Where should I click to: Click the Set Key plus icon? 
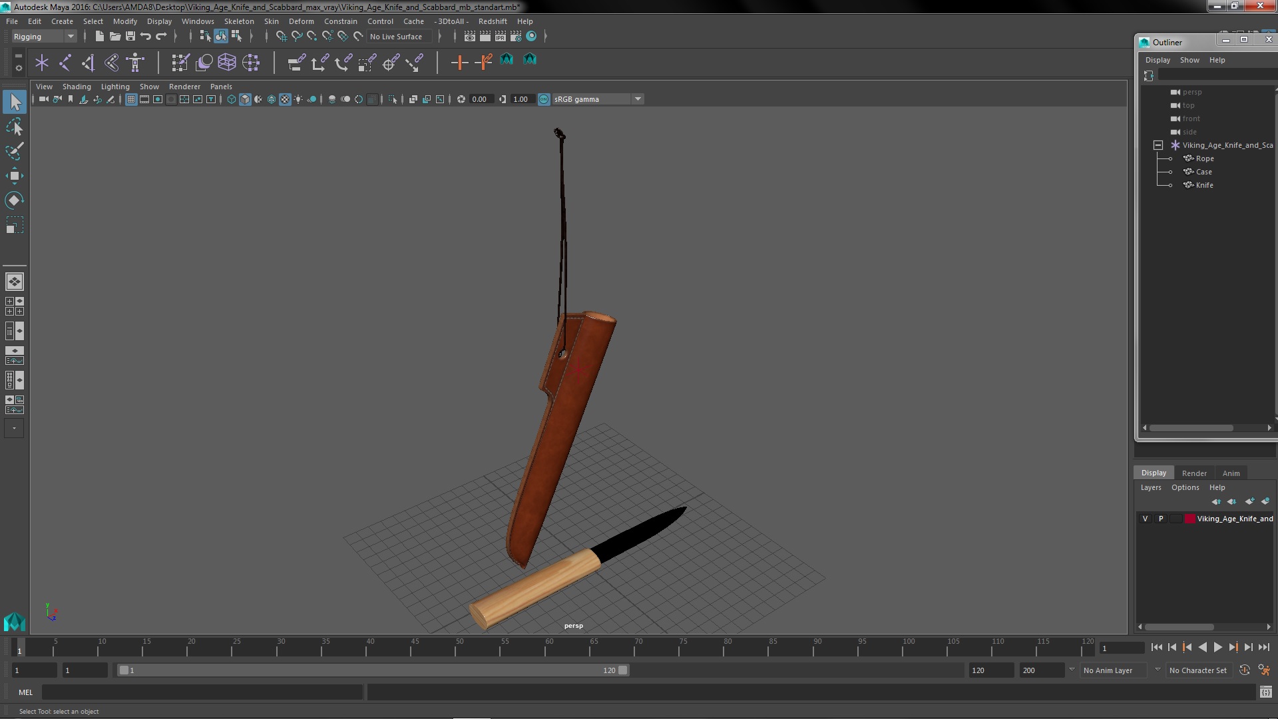(459, 63)
